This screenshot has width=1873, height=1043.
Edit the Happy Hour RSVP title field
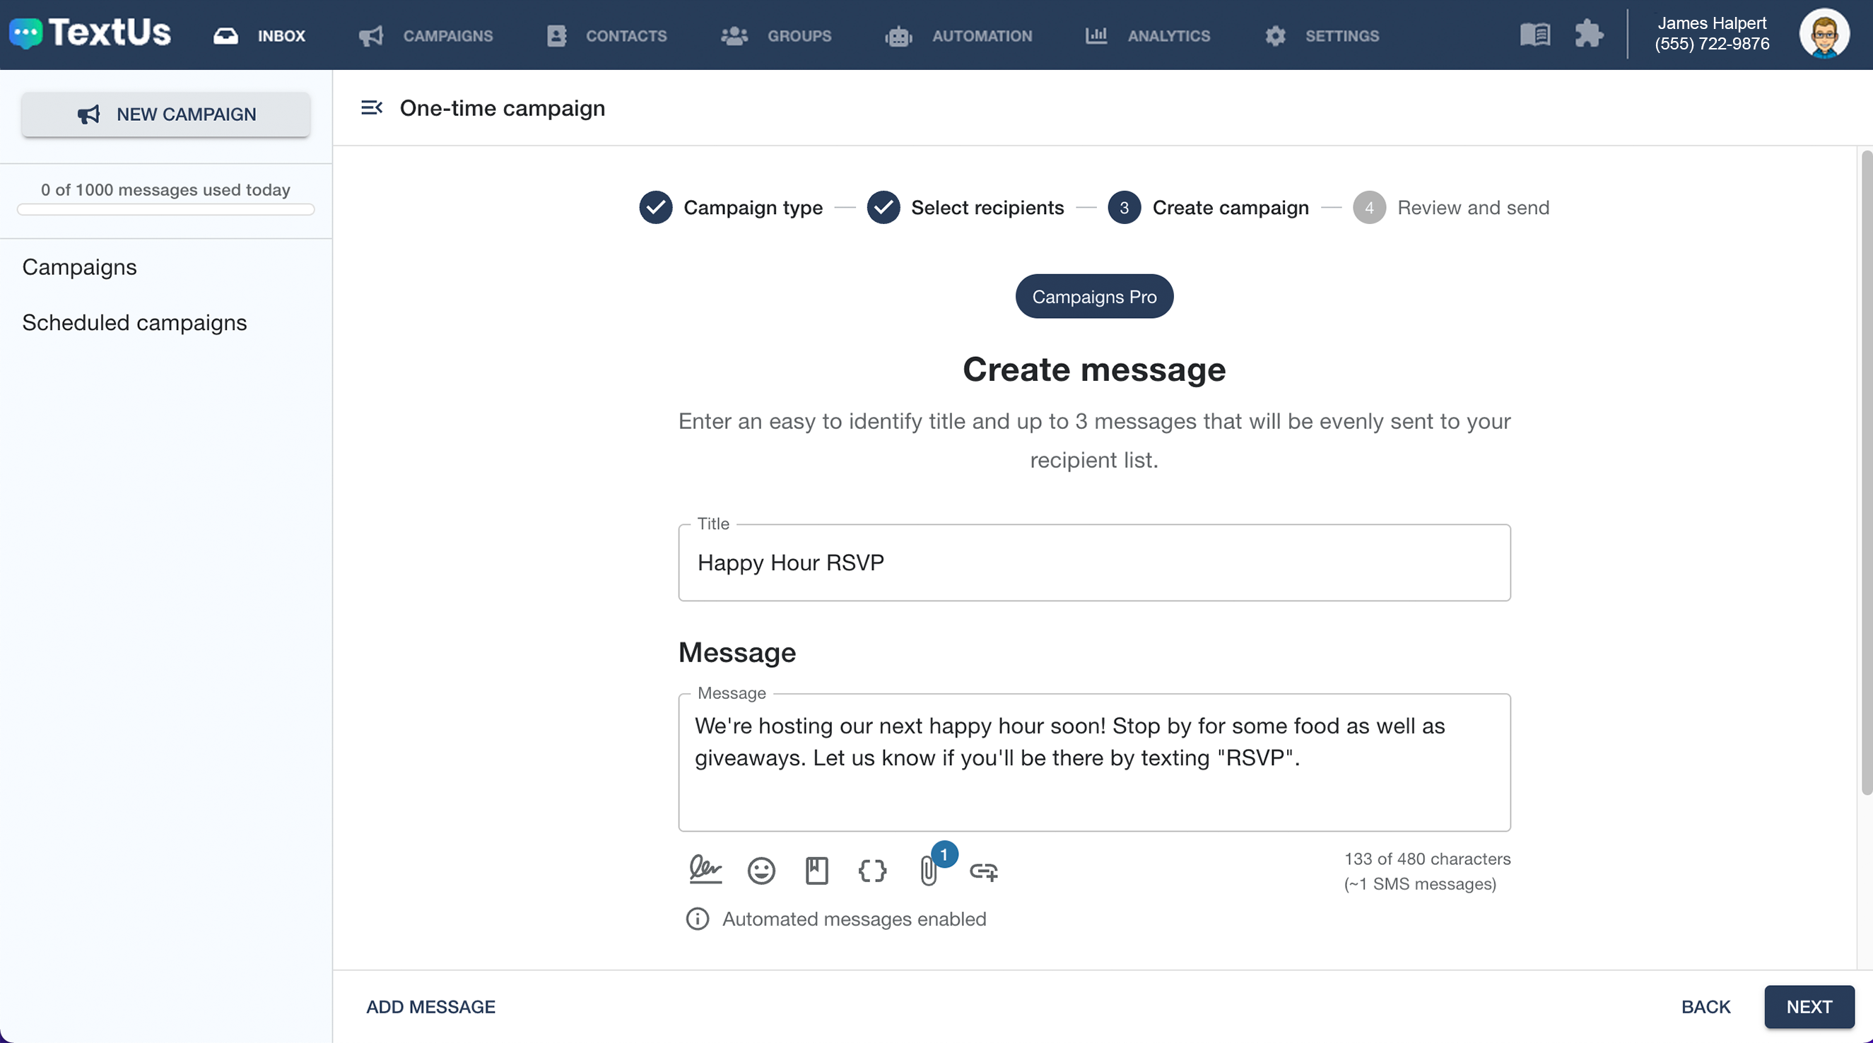(1093, 562)
